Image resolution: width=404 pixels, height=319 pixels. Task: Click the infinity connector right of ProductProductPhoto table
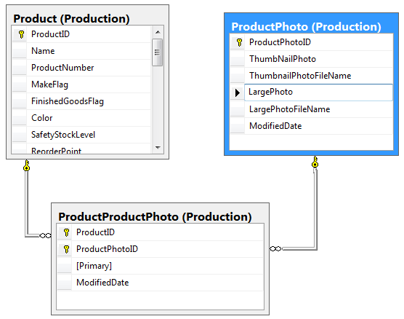[275, 248]
